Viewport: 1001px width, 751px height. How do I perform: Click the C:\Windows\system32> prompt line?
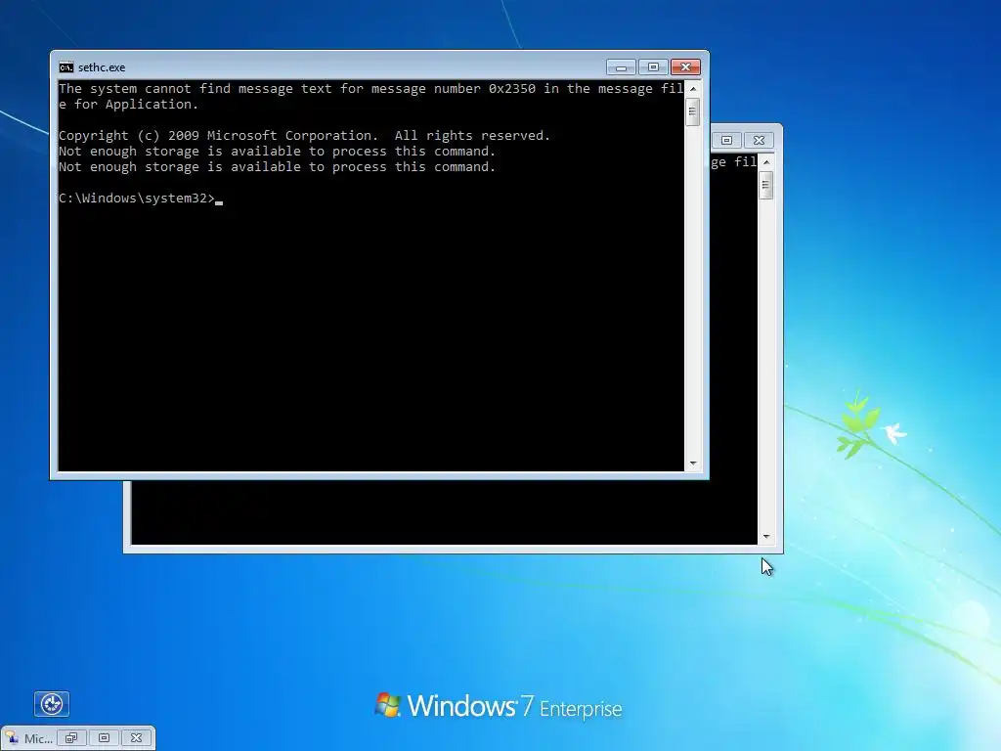tap(137, 198)
